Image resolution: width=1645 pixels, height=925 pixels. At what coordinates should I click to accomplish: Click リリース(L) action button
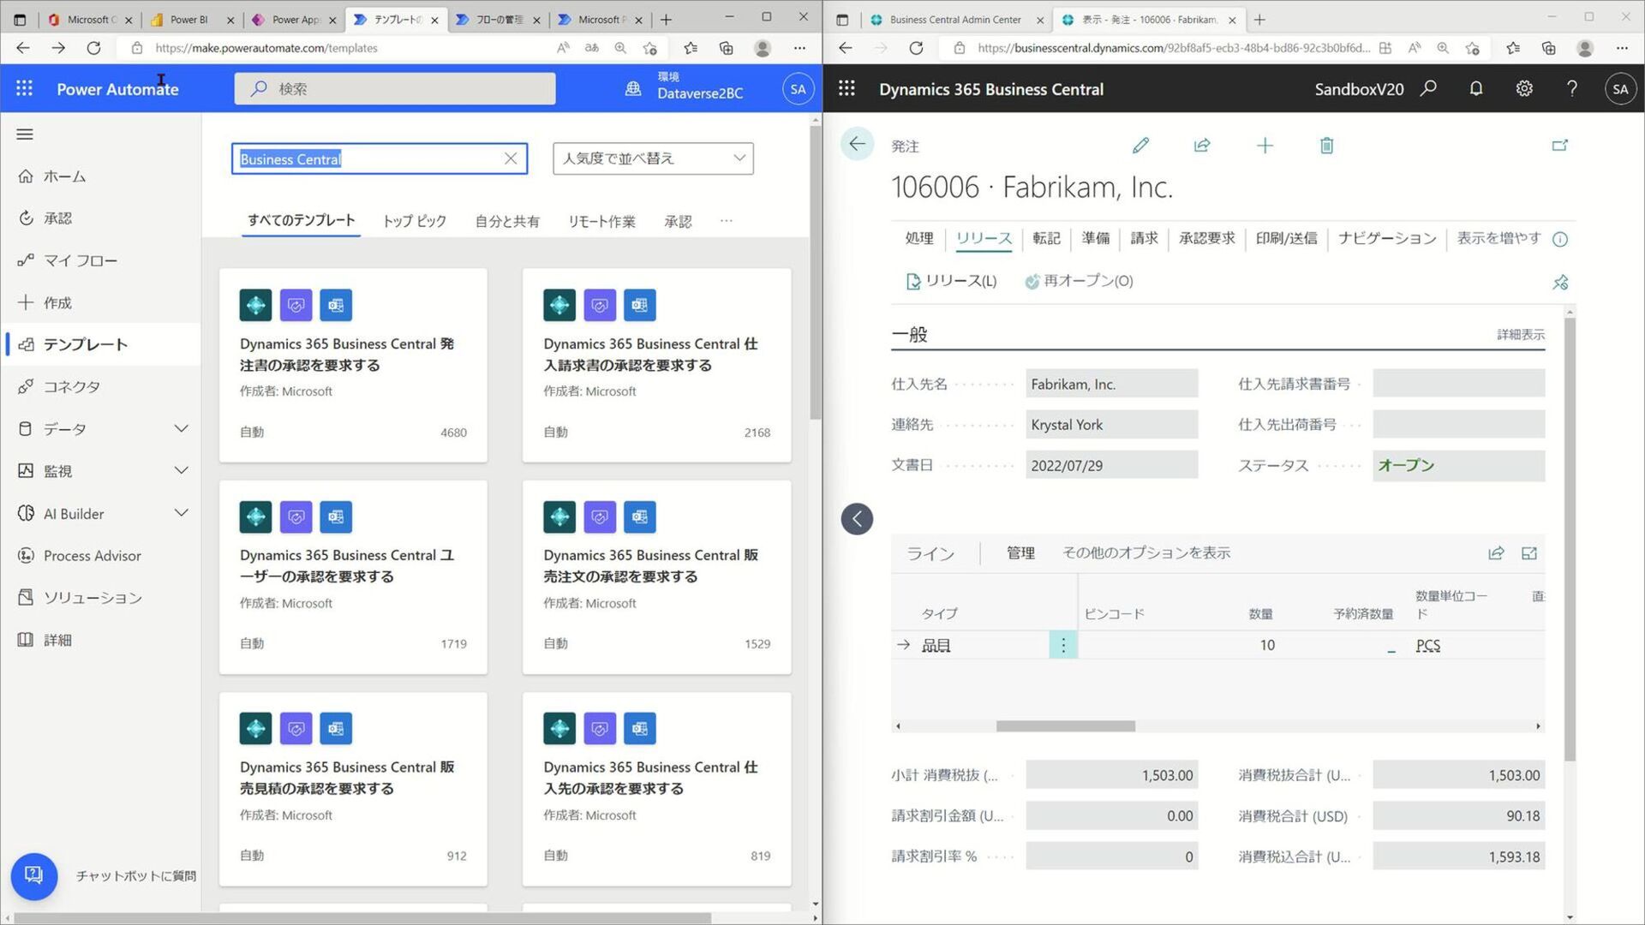coord(951,281)
